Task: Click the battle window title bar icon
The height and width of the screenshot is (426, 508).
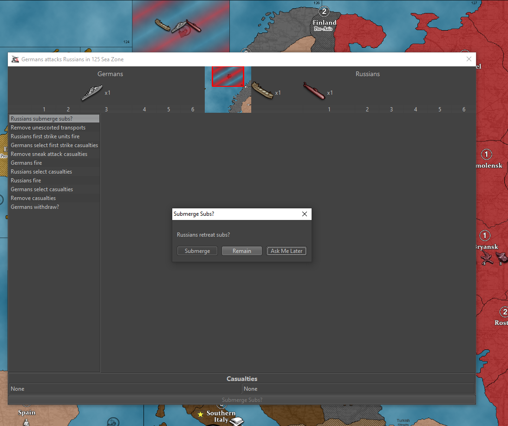Action: click(x=15, y=59)
